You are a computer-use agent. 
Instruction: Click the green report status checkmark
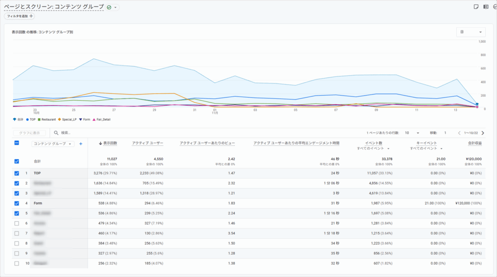[x=109, y=7]
